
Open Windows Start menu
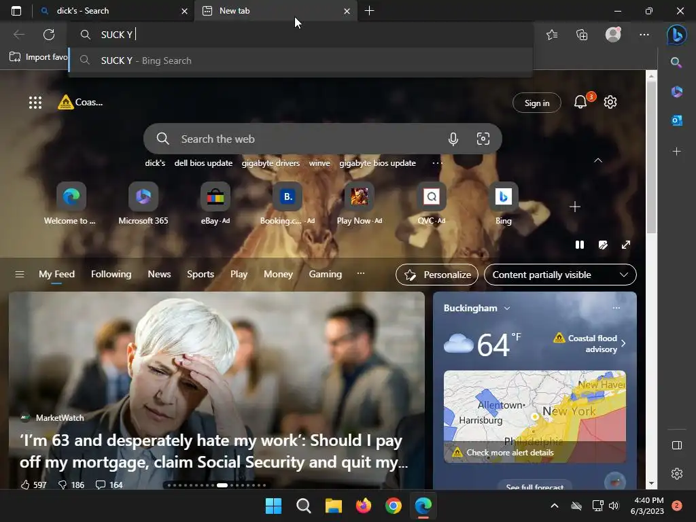pyautogui.click(x=273, y=506)
